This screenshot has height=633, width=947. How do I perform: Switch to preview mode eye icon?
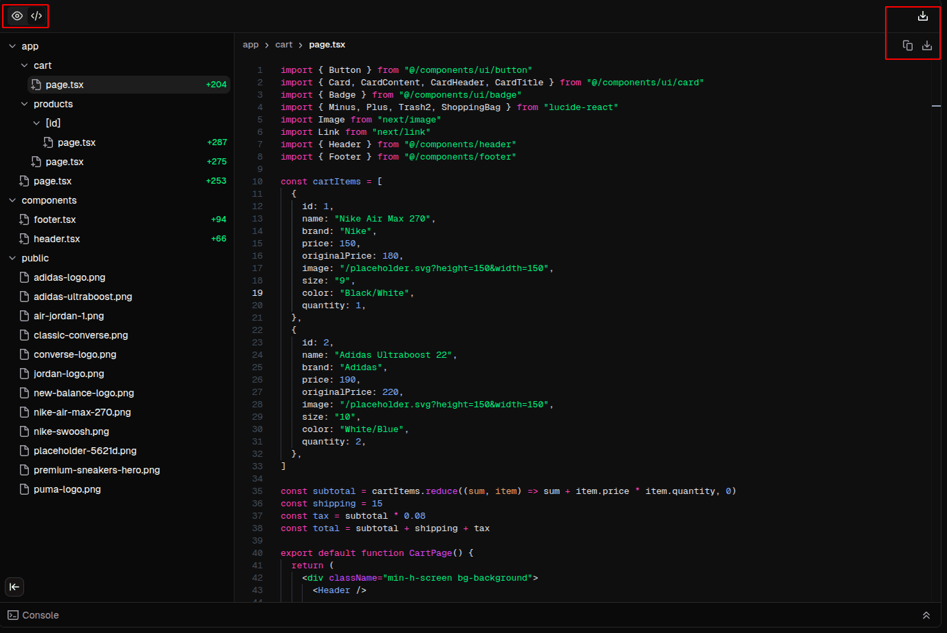point(17,16)
